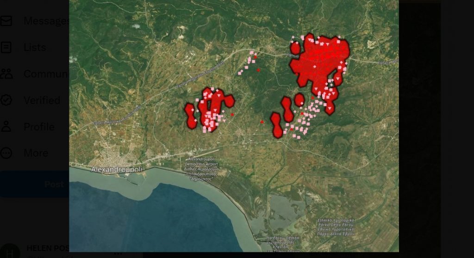Click the Verified badge icon
The width and height of the screenshot is (474, 258).
(6, 100)
